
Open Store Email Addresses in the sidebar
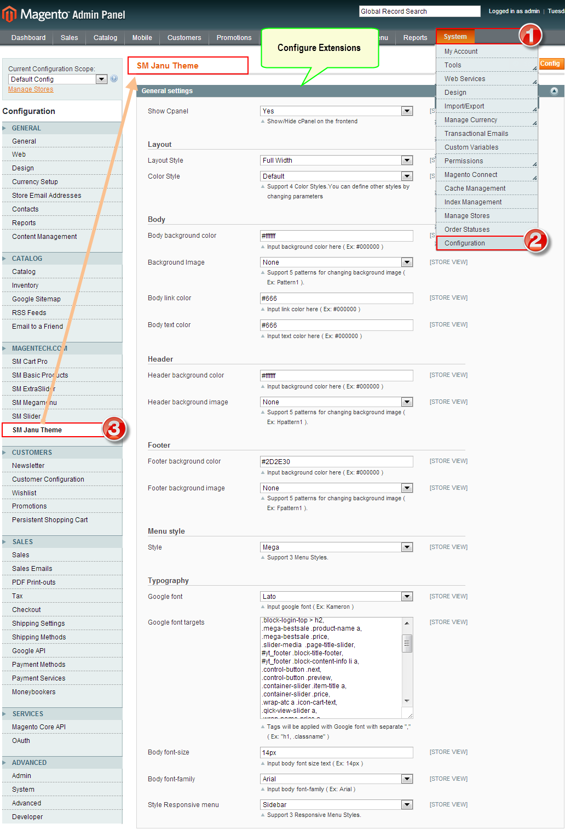pyautogui.click(x=47, y=196)
